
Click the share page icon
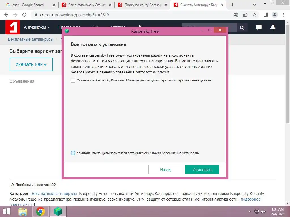pos(245,15)
